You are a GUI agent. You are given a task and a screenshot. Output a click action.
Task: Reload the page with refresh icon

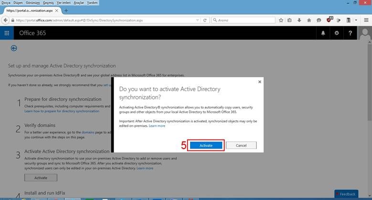pos(205,20)
